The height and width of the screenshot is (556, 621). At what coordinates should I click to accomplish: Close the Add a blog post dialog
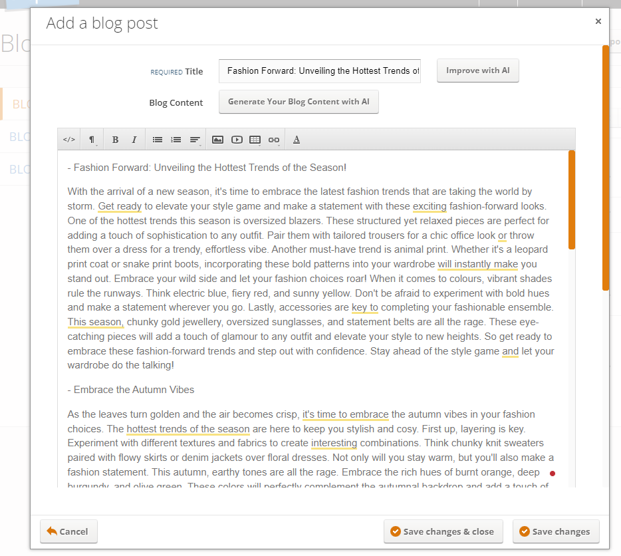click(x=598, y=21)
